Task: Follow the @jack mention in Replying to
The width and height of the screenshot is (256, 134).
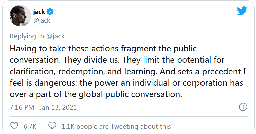Action: (x=56, y=36)
